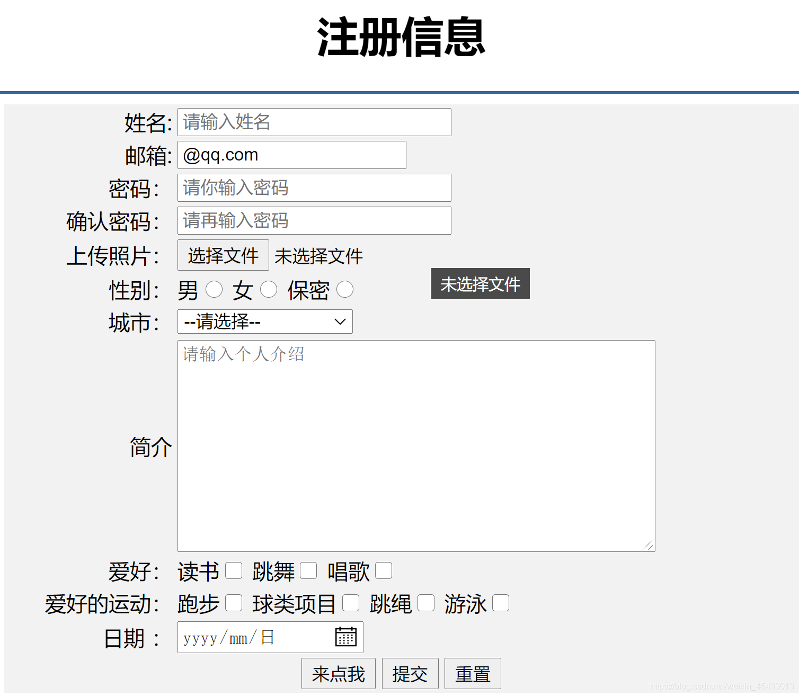Click the 爱好的运动 label
799x696 pixels.
pos(102,604)
